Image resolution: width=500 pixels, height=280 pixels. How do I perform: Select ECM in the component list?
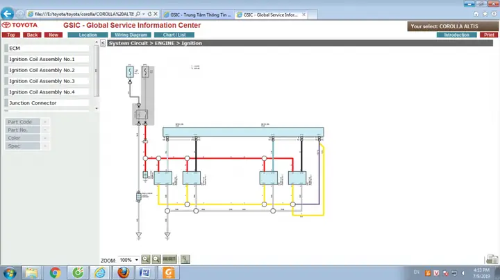47,49
